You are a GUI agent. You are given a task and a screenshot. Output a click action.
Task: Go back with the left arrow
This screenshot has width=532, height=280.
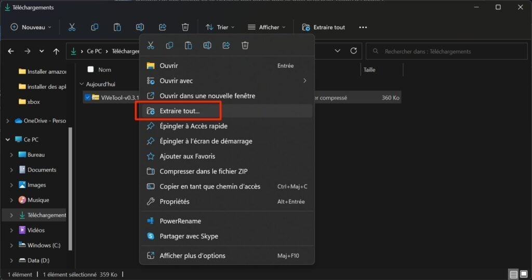[11, 51]
